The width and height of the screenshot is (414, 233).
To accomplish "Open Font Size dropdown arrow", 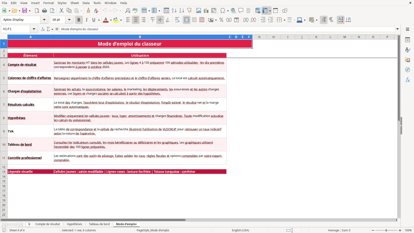I will (x=69, y=20).
